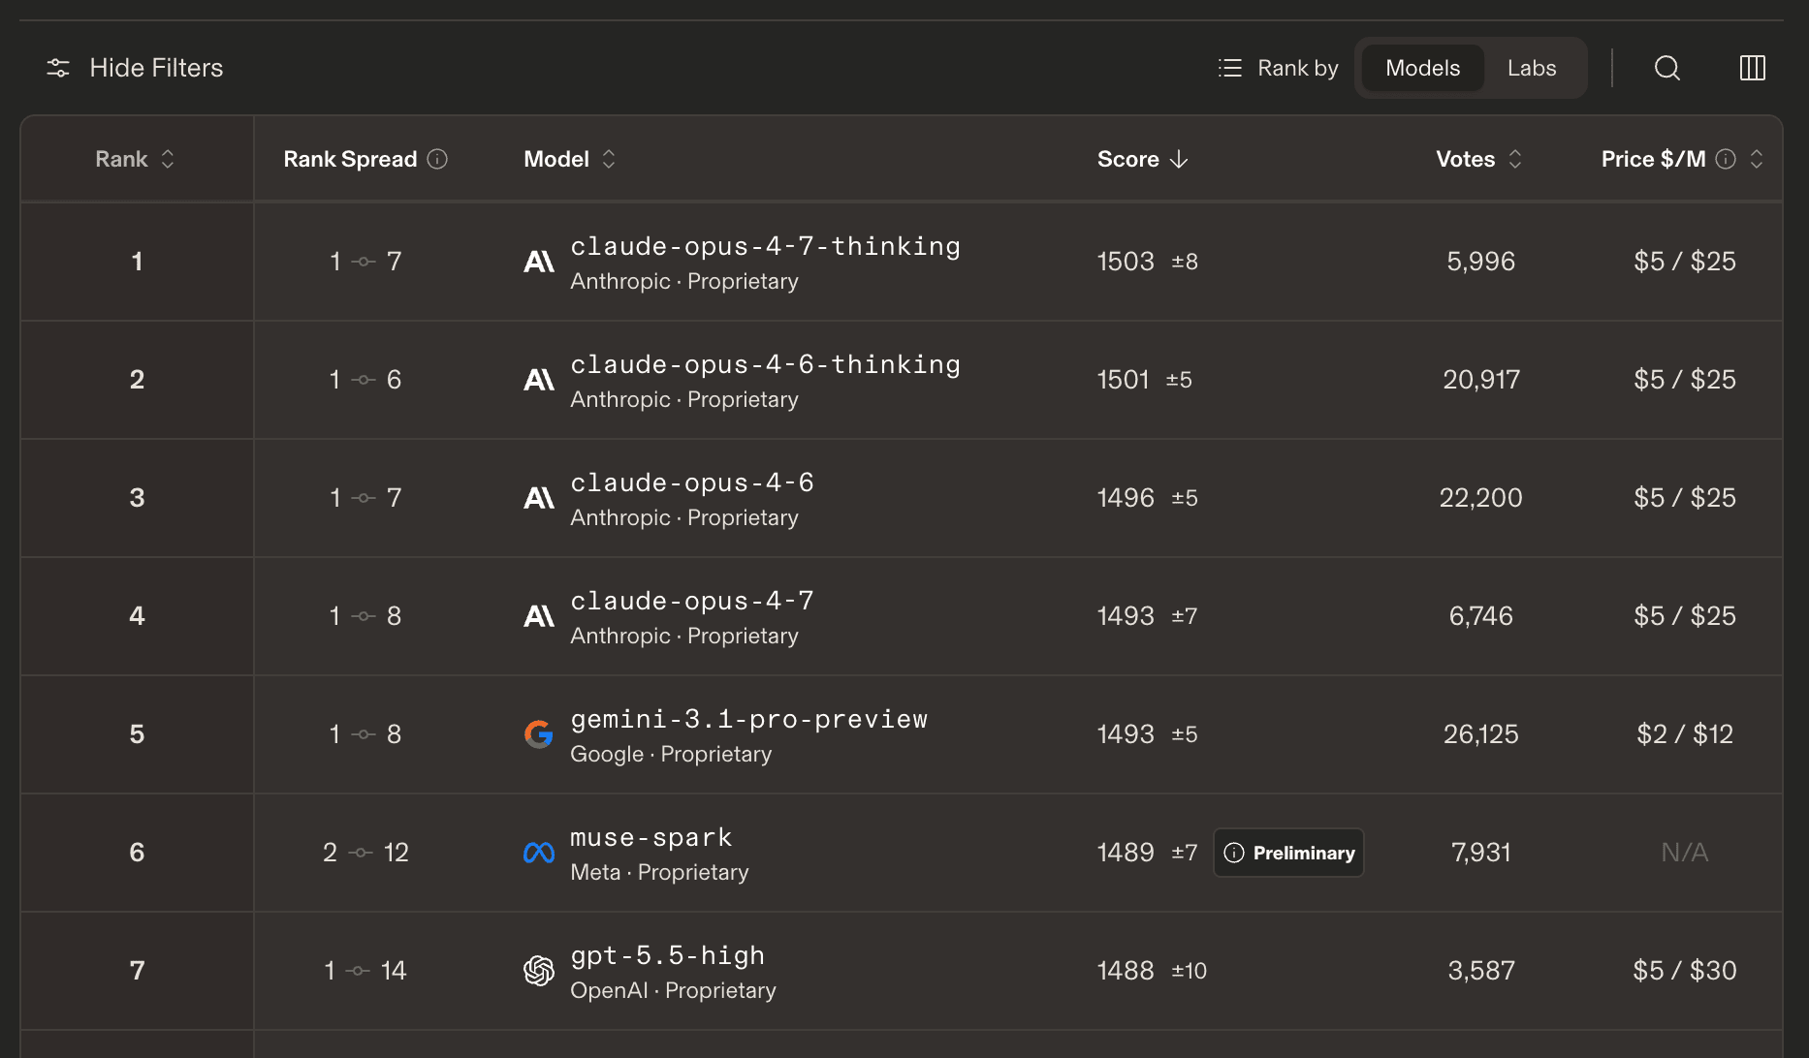1809x1058 pixels.
Task: Toggle sorting on the Rank column
Action: [167, 159]
